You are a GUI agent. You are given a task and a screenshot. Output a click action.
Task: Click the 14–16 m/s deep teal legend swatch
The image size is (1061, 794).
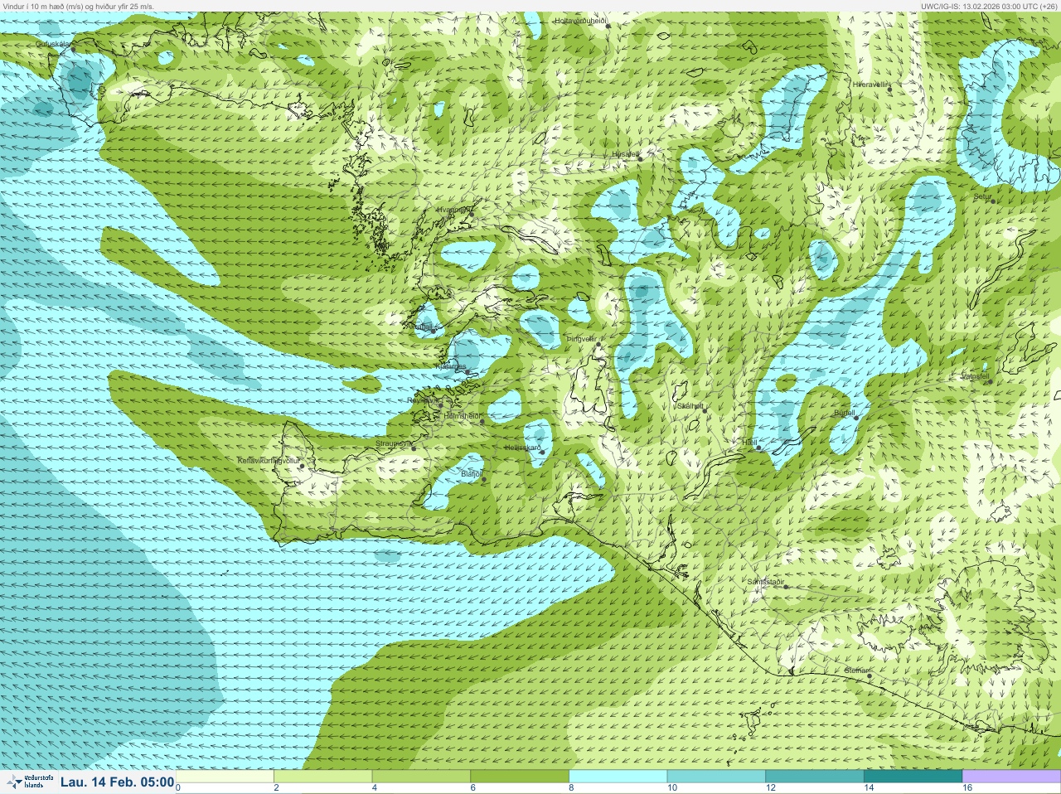click(913, 777)
